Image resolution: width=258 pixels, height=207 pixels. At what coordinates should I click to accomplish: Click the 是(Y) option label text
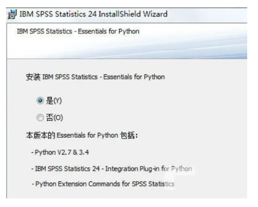(x=54, y=101)
